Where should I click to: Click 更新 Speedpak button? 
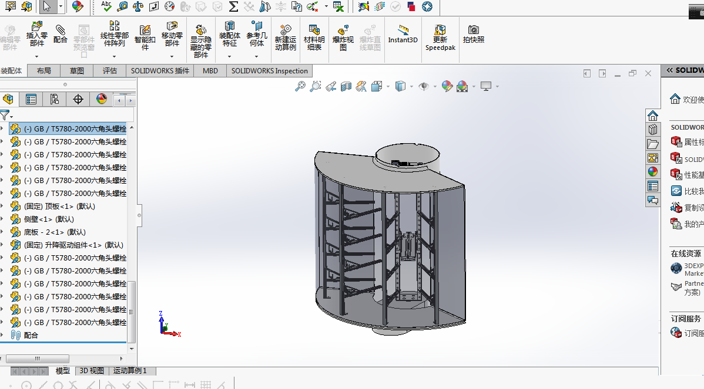click(441, 38)
